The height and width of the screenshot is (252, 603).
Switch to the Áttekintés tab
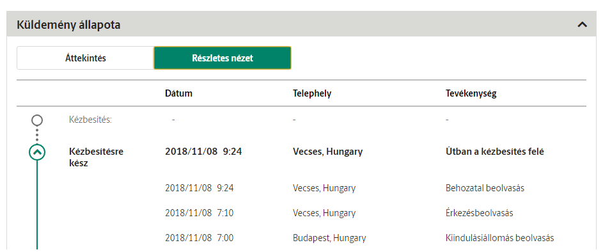pos(85,58)
